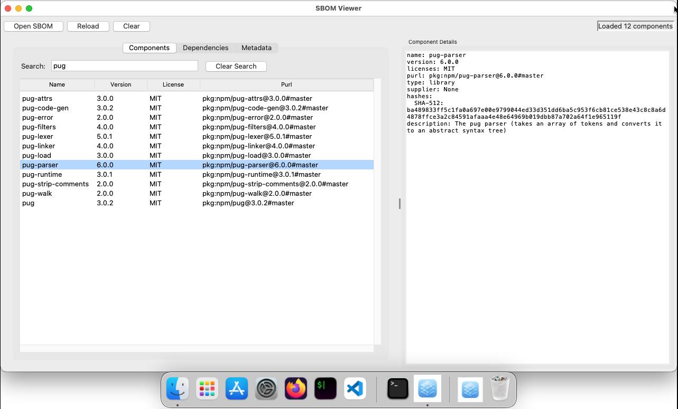
Task: Click the Clear Search button
Action: pyautogui.click(x=236, y=66)
